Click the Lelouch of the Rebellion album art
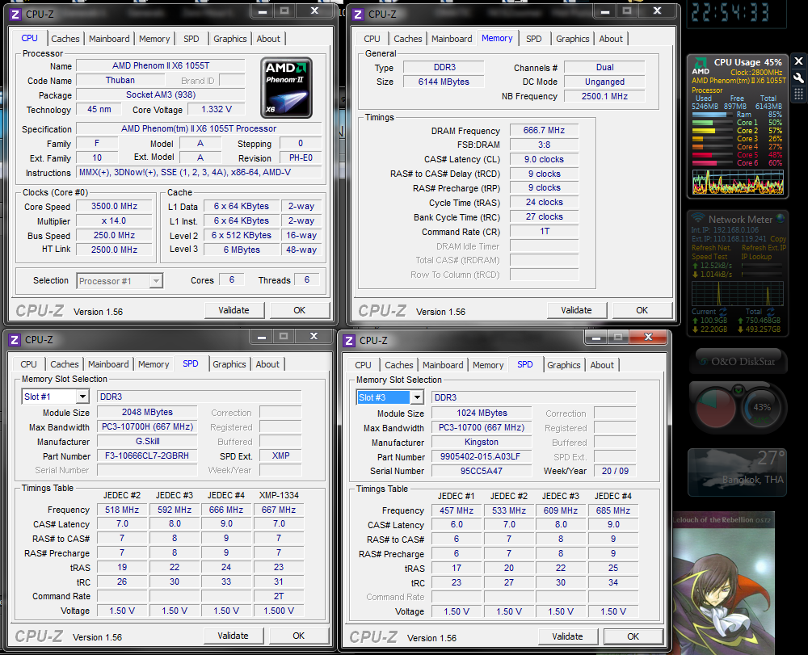The image size is (808, 655). (724, 583)
